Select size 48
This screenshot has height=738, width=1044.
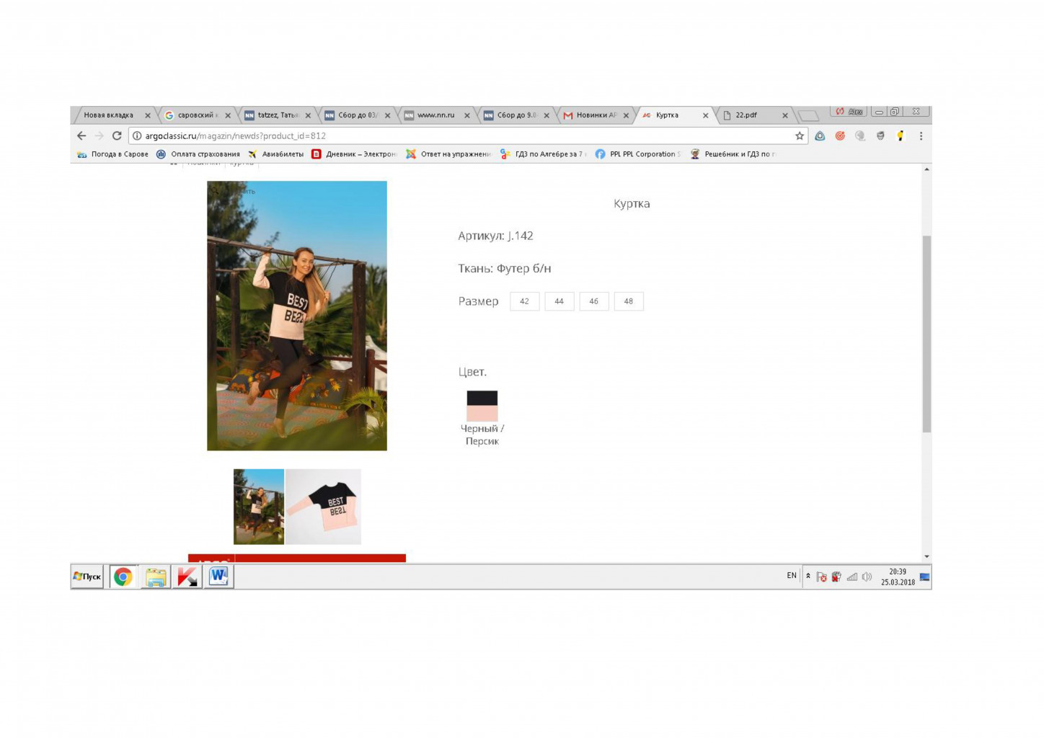(x=628, y=301)
